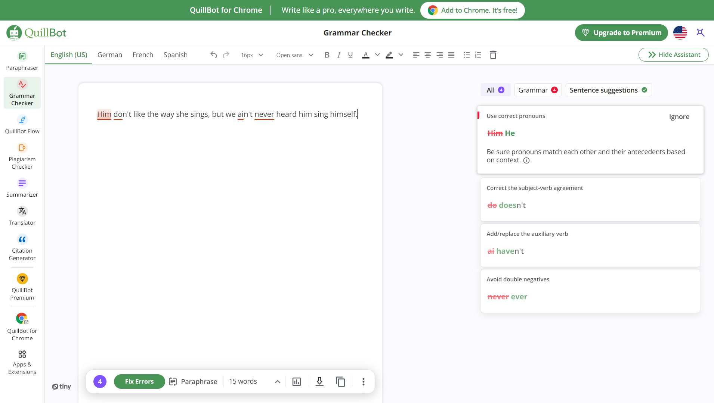This screenshot has height=403, width=714.
Task: Align text right
Action: (440, 55)
